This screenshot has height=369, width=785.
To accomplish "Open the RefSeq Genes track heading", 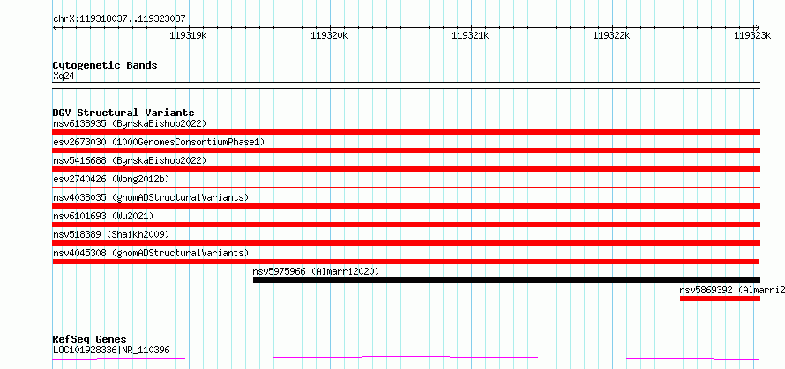I will coord(90,340).
